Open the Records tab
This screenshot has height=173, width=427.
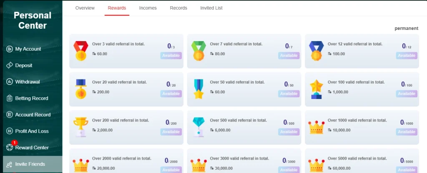pos(178,8)
